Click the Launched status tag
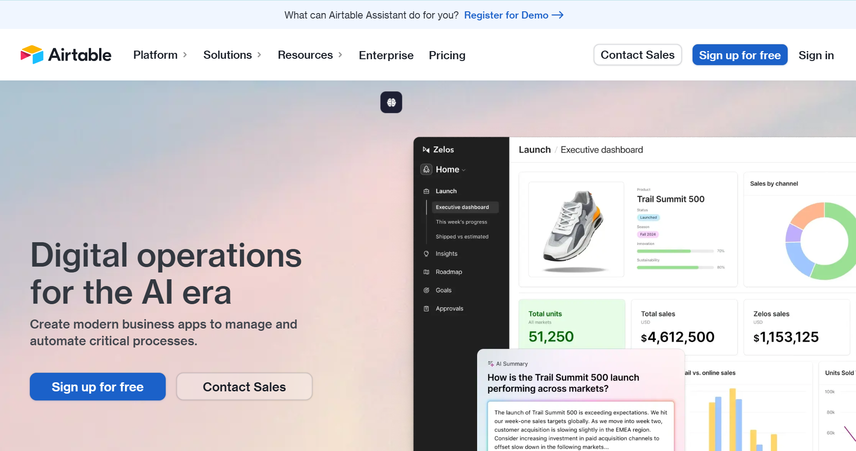 (648, 217)
